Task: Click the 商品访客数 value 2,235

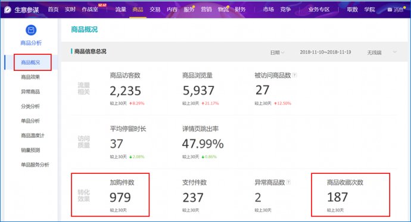Action: (x=125, y=91)
